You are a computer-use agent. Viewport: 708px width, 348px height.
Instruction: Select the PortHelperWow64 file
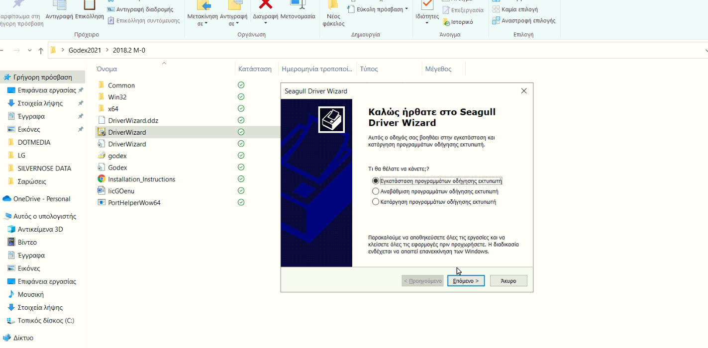[134, 203]
